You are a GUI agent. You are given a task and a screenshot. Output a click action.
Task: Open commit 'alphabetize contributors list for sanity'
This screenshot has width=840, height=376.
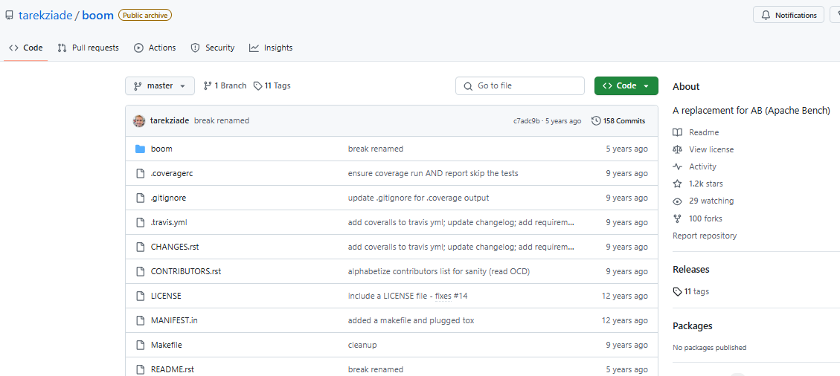point(439,272)
